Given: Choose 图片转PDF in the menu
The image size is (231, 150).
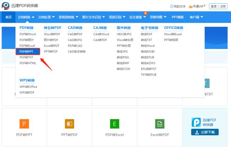Looking at the screenshot, I should [51, 40].
